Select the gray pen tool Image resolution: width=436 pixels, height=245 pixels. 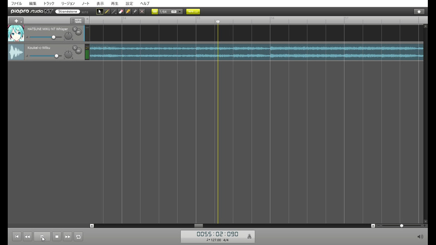[x=135, y=11]
